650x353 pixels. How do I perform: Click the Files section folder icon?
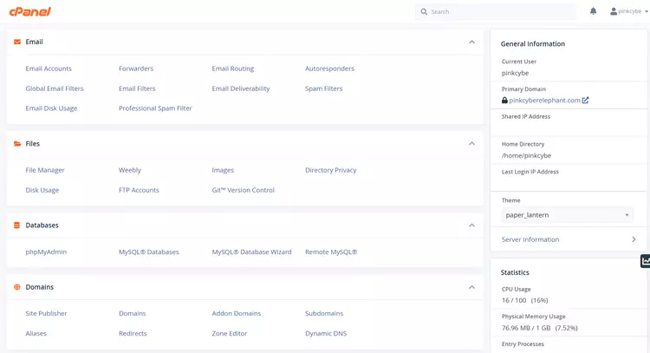tap(17, 143)
